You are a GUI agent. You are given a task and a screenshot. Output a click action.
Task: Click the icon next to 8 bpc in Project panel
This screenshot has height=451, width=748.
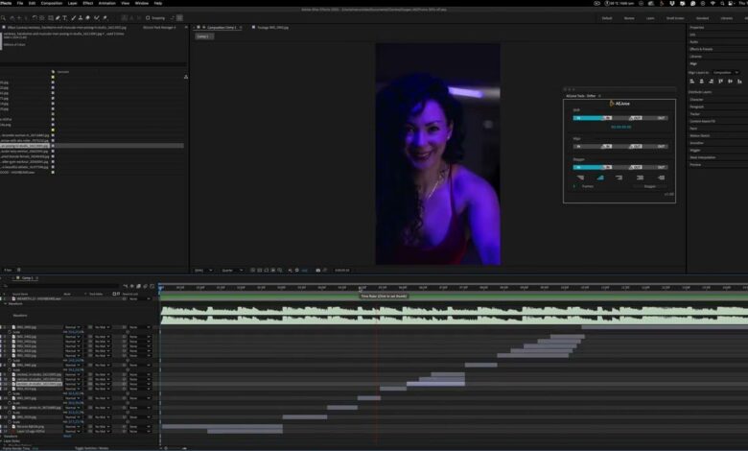coord(18,271)
